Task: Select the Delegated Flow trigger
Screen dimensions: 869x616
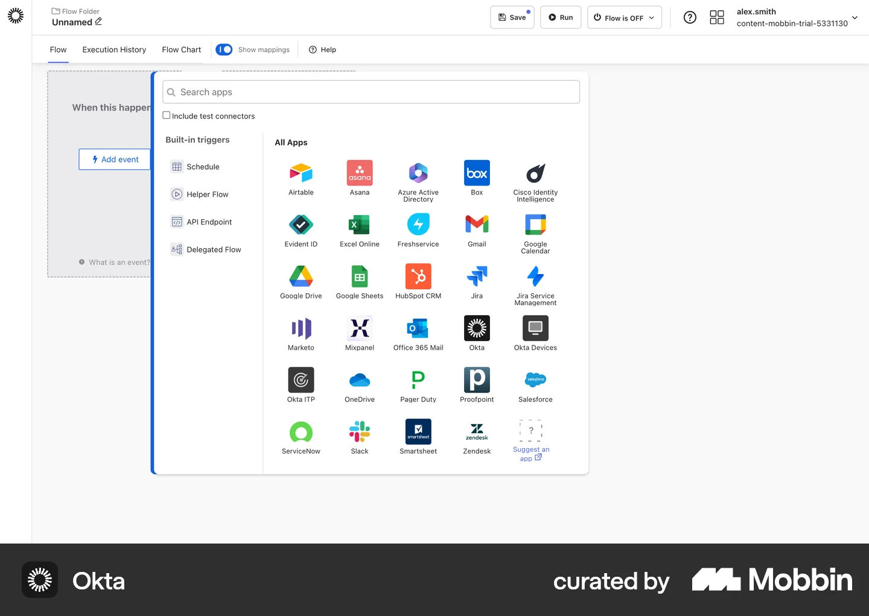Action: click(206, 249)
